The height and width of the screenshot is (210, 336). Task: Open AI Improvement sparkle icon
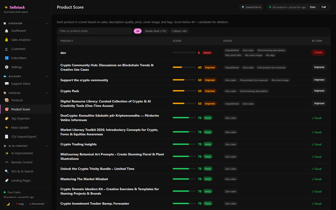(x=7, y=153)
